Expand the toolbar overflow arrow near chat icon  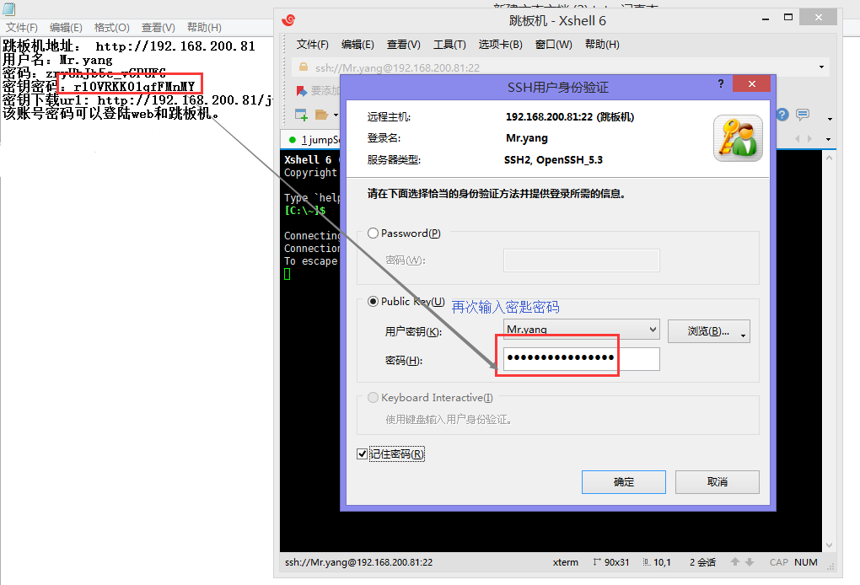point(830,119)
